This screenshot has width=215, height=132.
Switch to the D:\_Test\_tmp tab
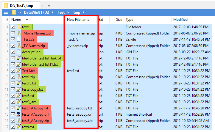pyautogui.click(x=21, y=6)
